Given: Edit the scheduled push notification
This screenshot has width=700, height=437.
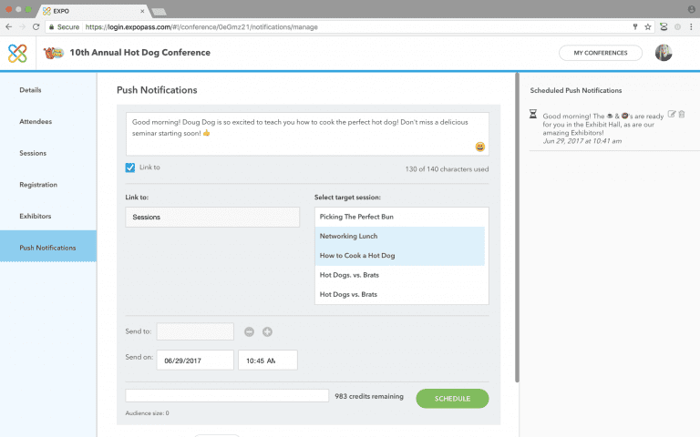Looking at the screenshot, I should [672, 114].
